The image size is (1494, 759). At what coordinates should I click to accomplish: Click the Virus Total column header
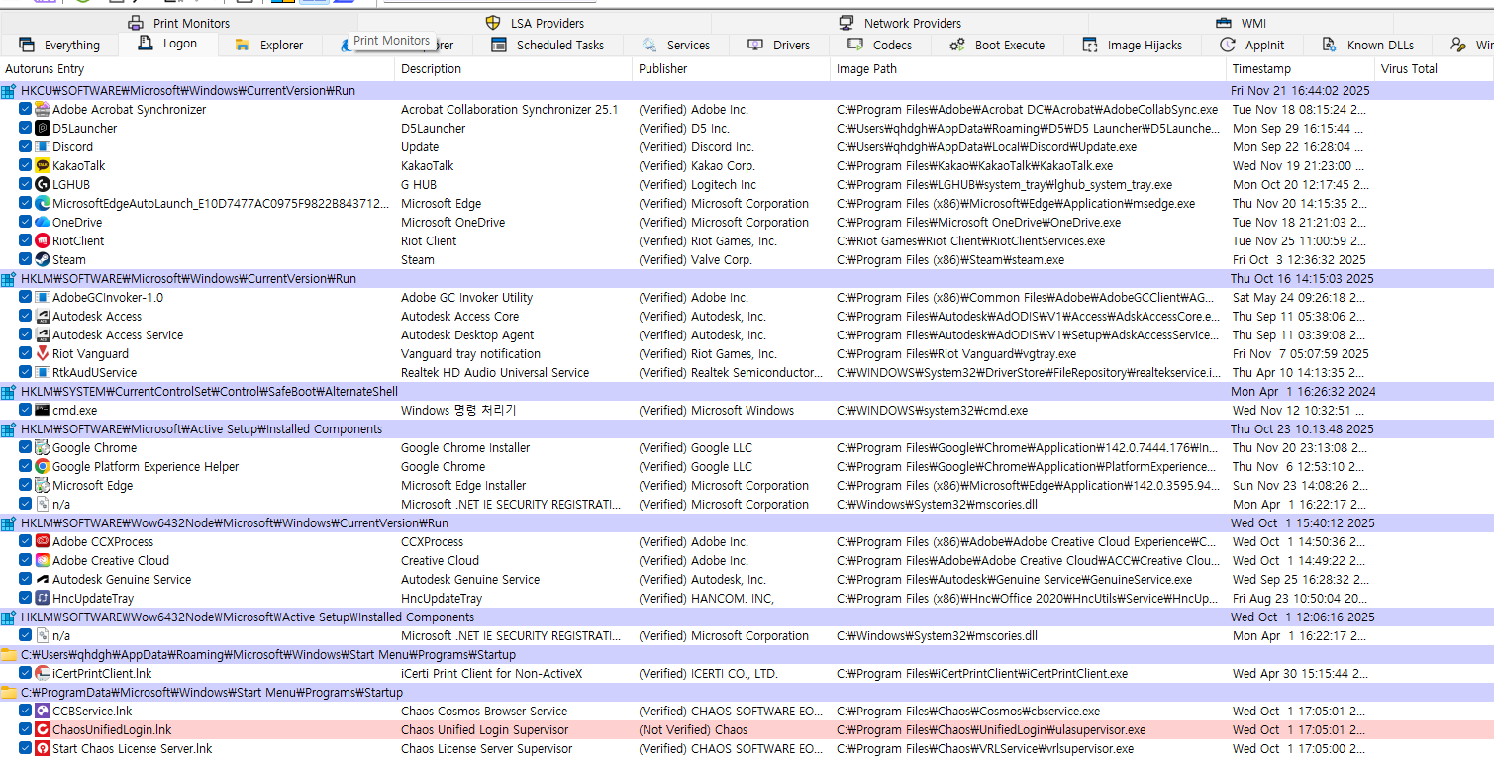[1435, 69]
